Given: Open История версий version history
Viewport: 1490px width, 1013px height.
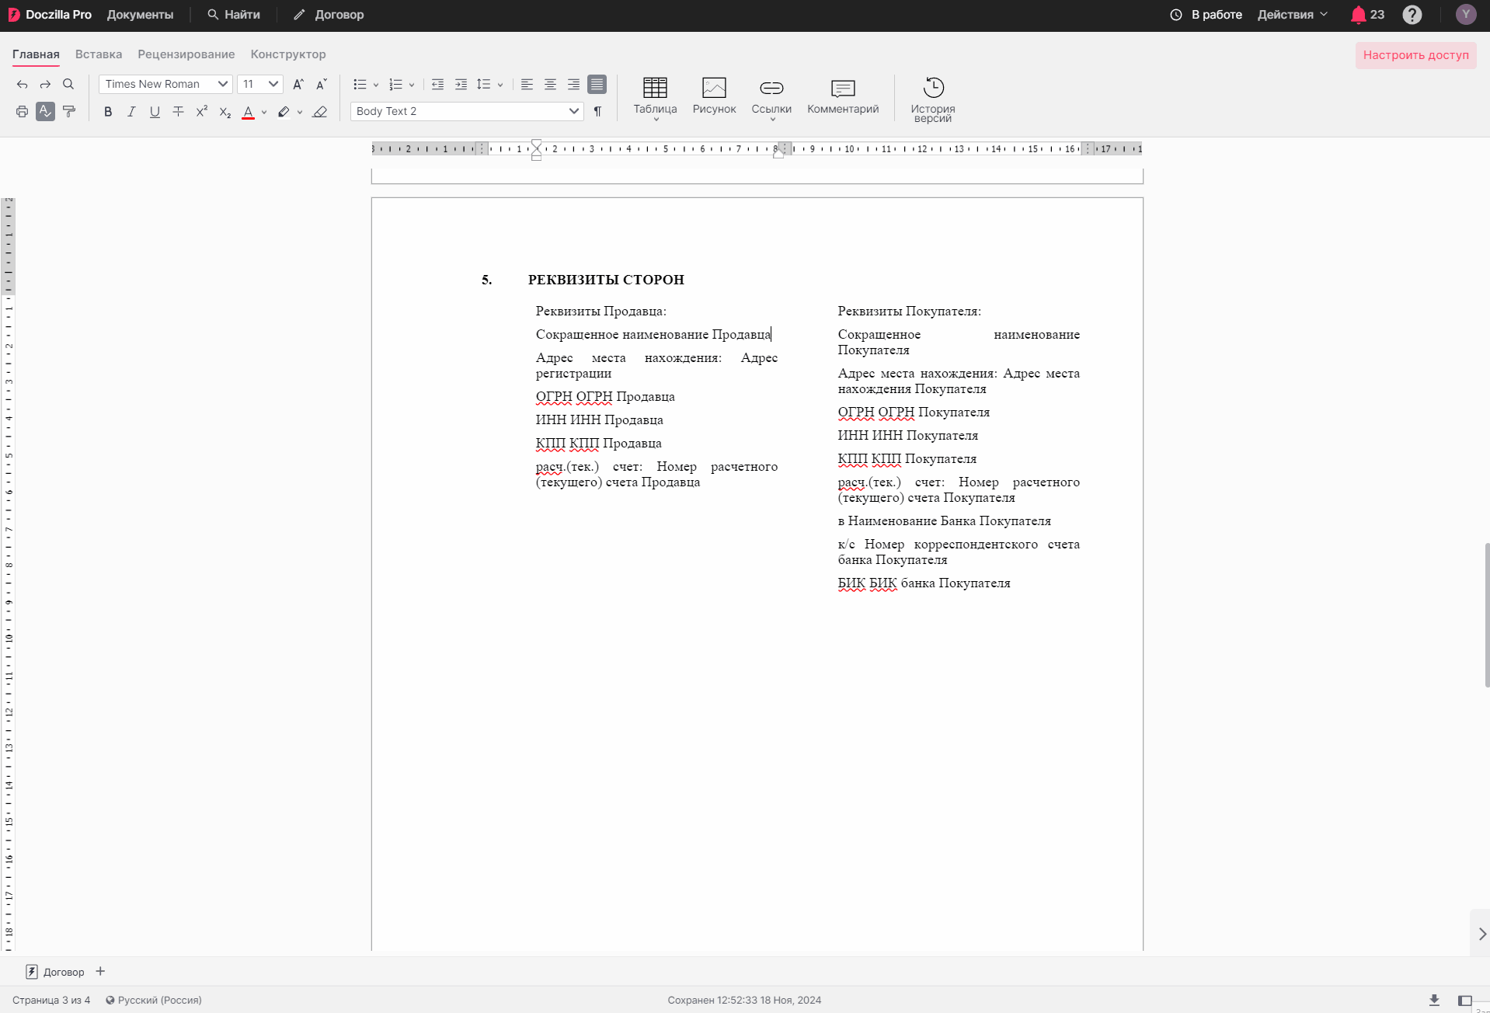Looking at the screenshot, I should 933,99.
